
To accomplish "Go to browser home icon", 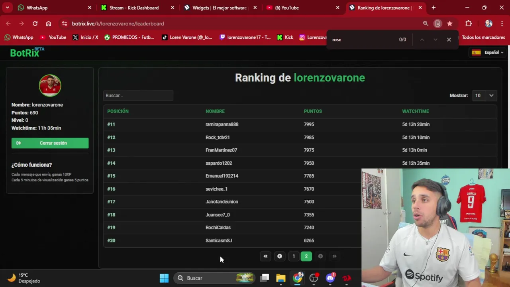I will pos(49,24).
